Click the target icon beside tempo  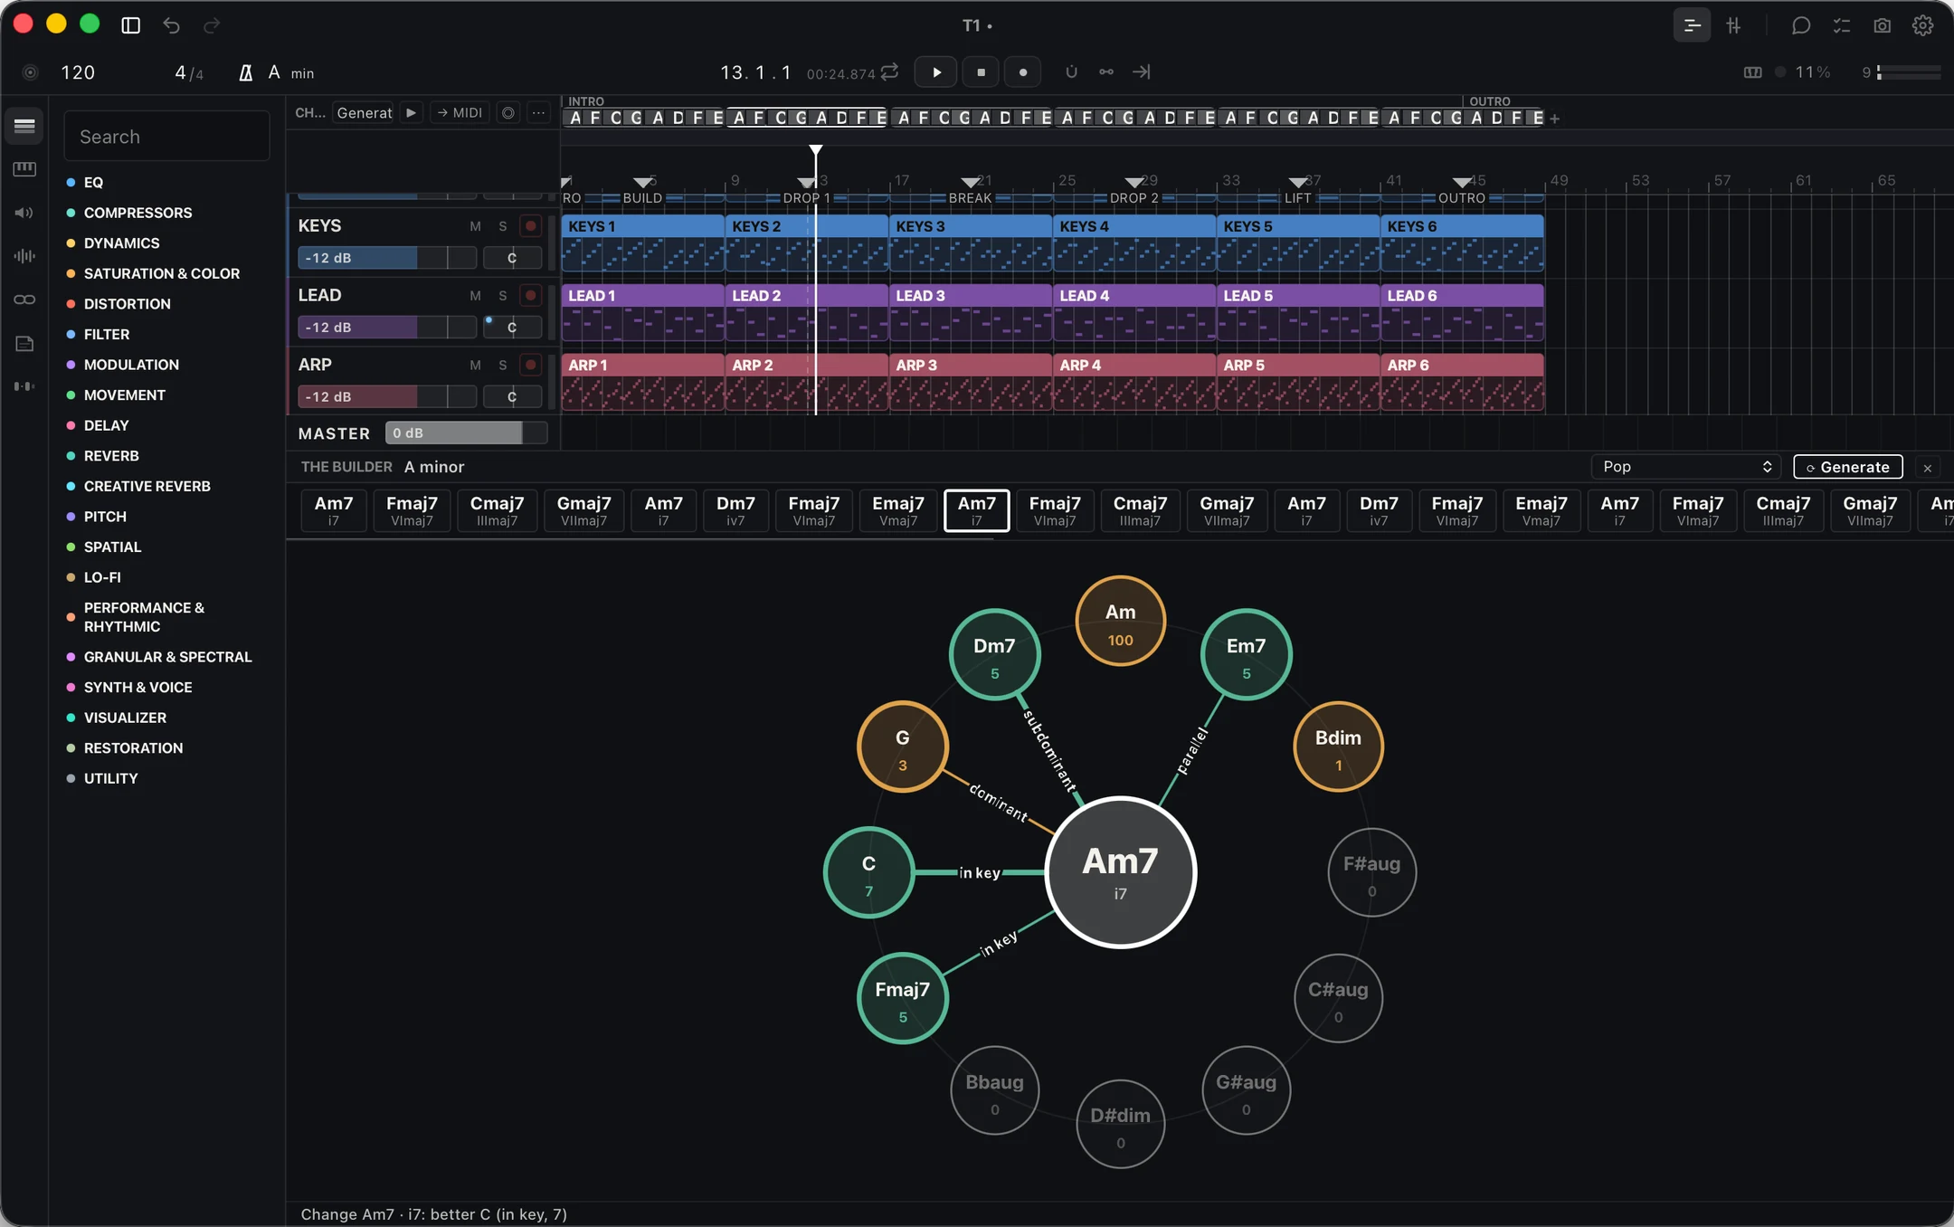click(x=30, y=72)
